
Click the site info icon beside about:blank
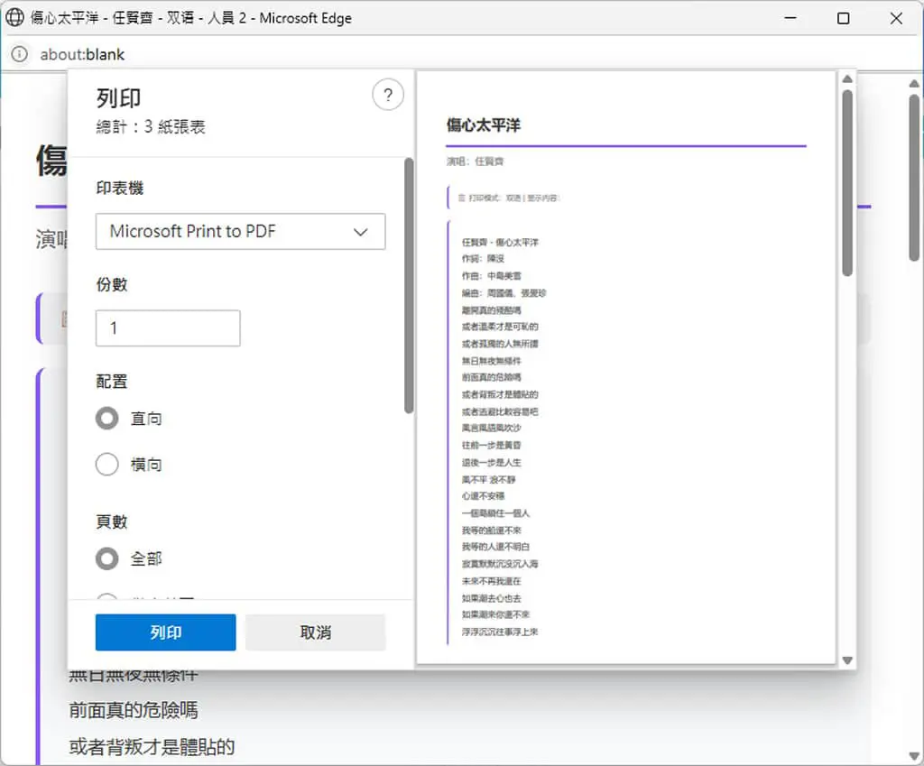[x=20, y=54]
